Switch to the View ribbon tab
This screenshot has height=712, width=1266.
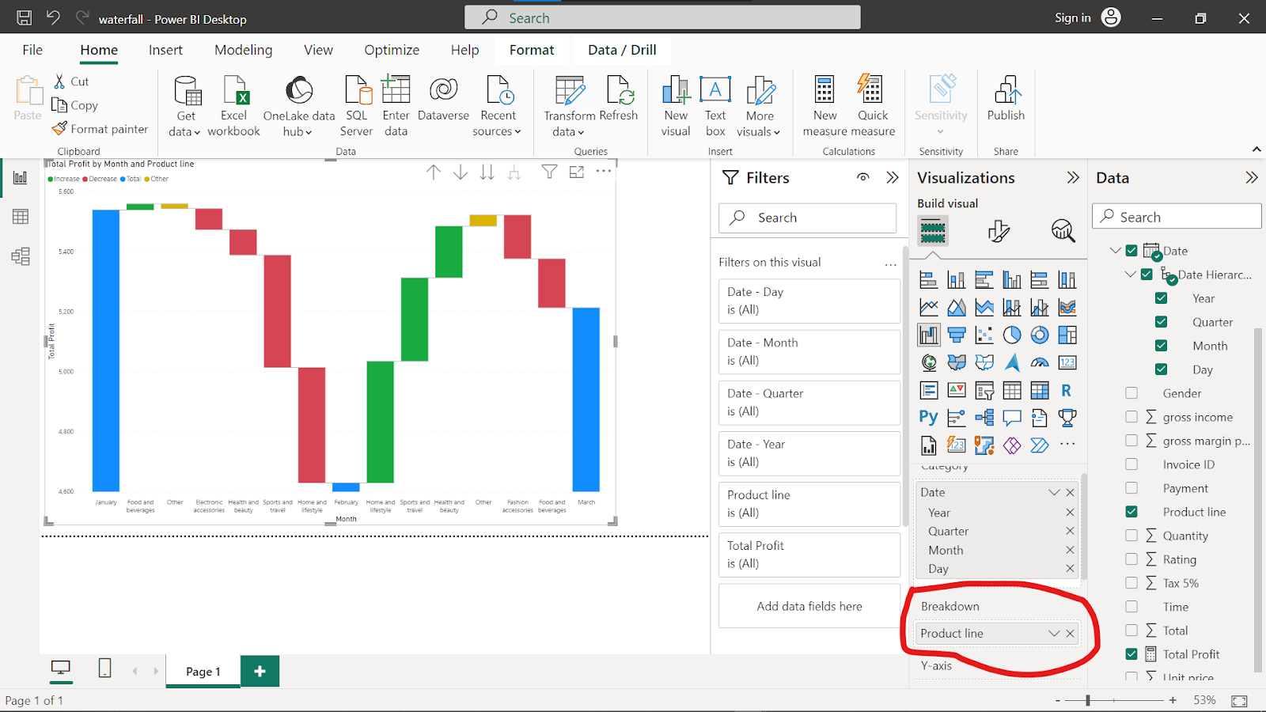pyautogui.click(x=318, y=50)
